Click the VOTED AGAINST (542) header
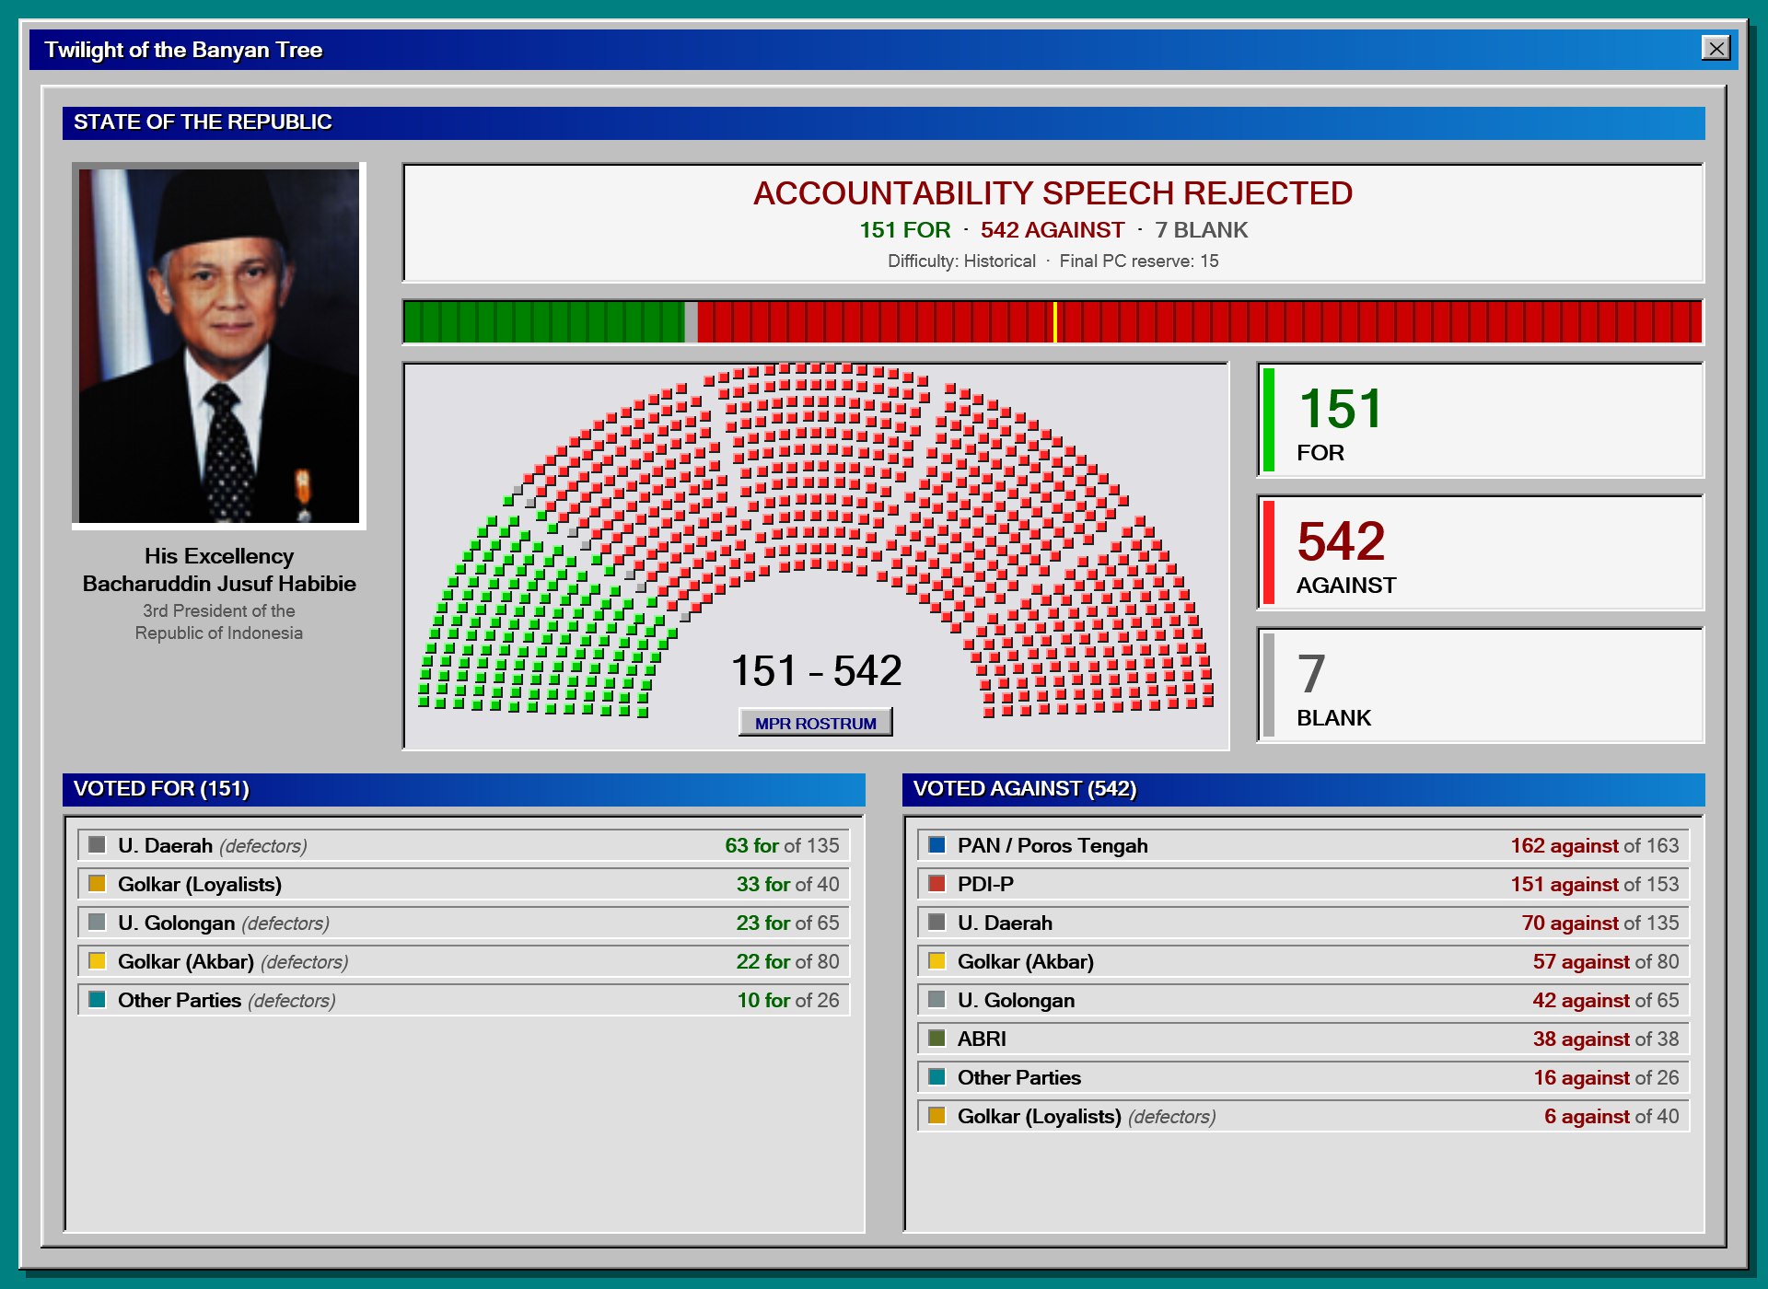Screen dimensions: 1768x1289 [1304, 789]
